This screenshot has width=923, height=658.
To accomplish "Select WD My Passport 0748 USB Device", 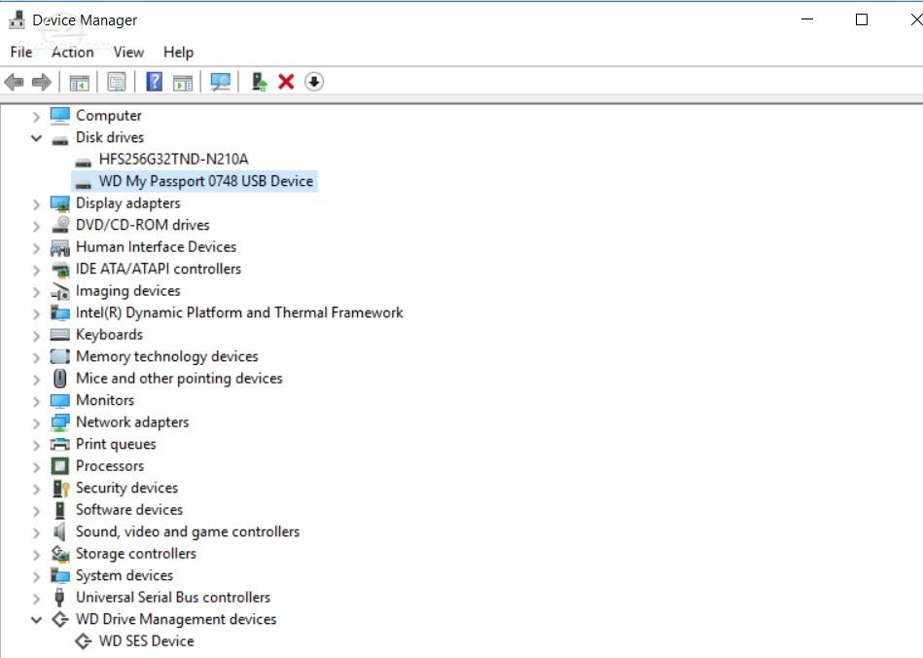I will (206, 181).
